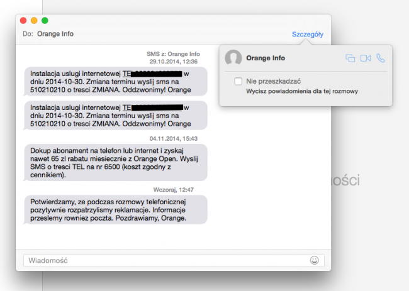Image resolution: width=409 pixels, height=291 pixels.
Task: Click the SMS z: Orange Info header
Action: coord(173,54)
